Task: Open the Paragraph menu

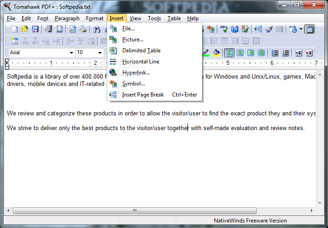Action: click(67, 18)
